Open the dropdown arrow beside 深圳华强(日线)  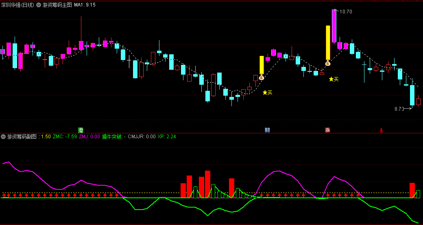pos(39,4)
